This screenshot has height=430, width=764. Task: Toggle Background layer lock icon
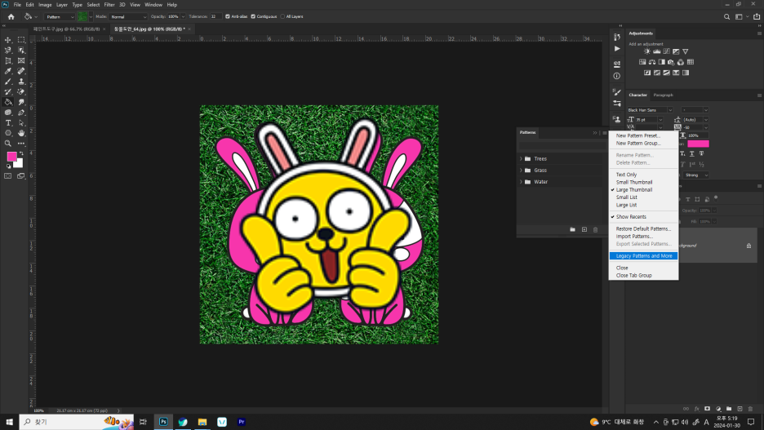[748, 246]
